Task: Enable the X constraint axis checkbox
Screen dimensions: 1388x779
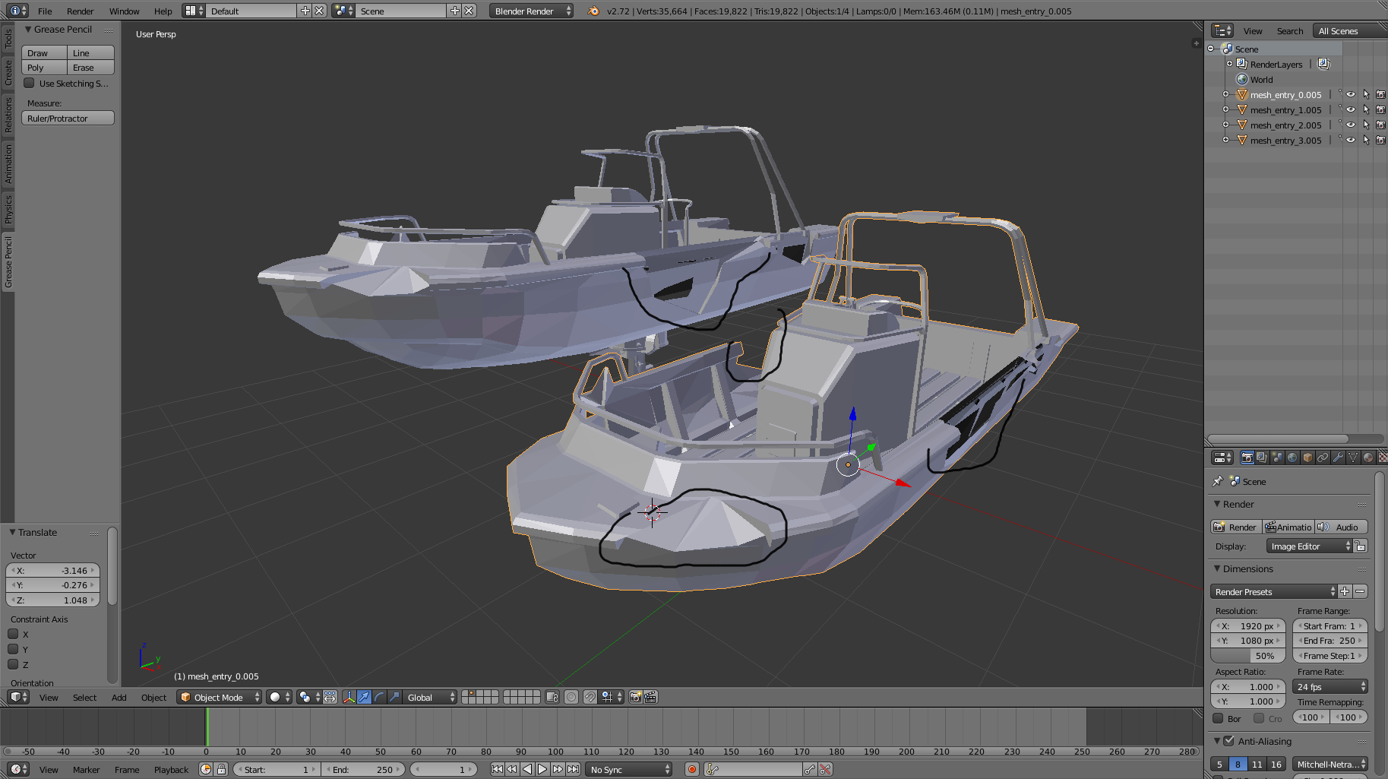Action: (13, 634)
